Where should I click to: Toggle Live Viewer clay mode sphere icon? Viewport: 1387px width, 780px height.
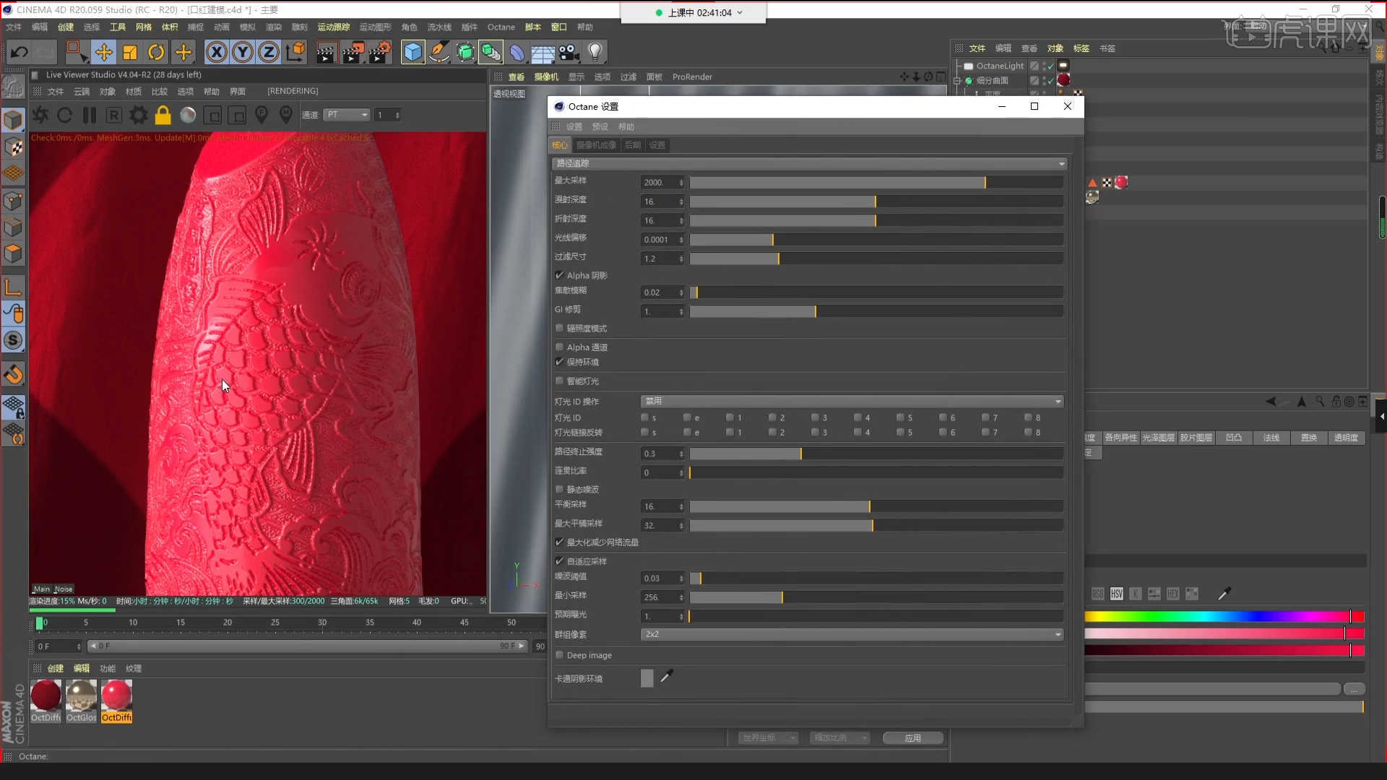tap(188, 115)
